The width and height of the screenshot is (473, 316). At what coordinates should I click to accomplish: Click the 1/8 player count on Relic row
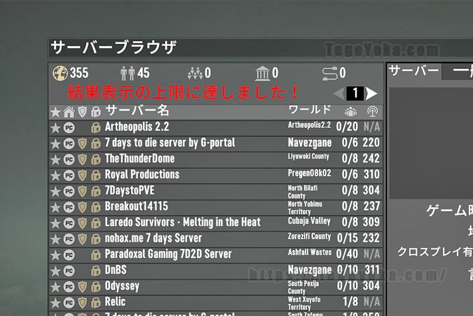click(x=351, y=302)
